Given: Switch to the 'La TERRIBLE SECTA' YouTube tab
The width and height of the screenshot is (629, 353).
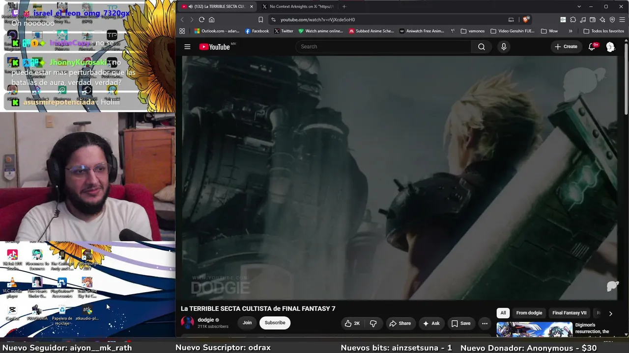Looking at the screenshot, I should click(x=216, y=6).
